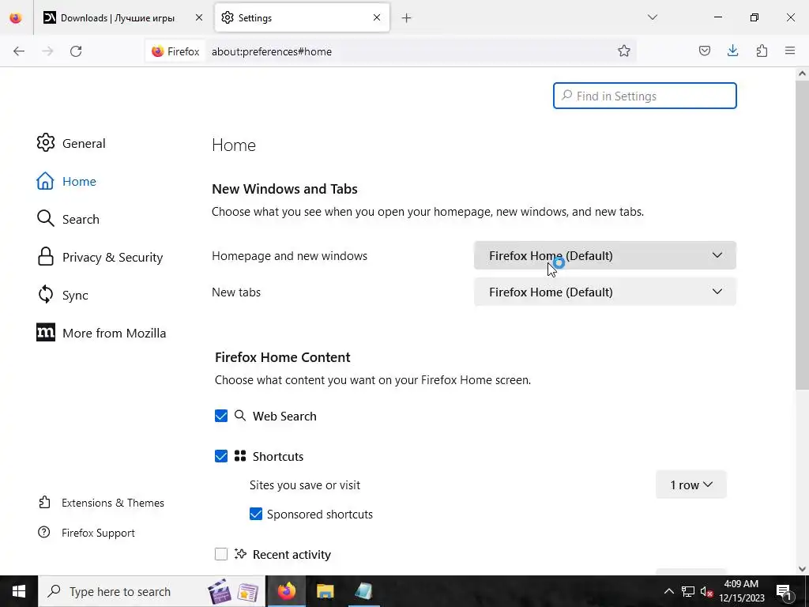Expand the New tabs dropdown
This screenshot has height=607, width=809.
604,292
